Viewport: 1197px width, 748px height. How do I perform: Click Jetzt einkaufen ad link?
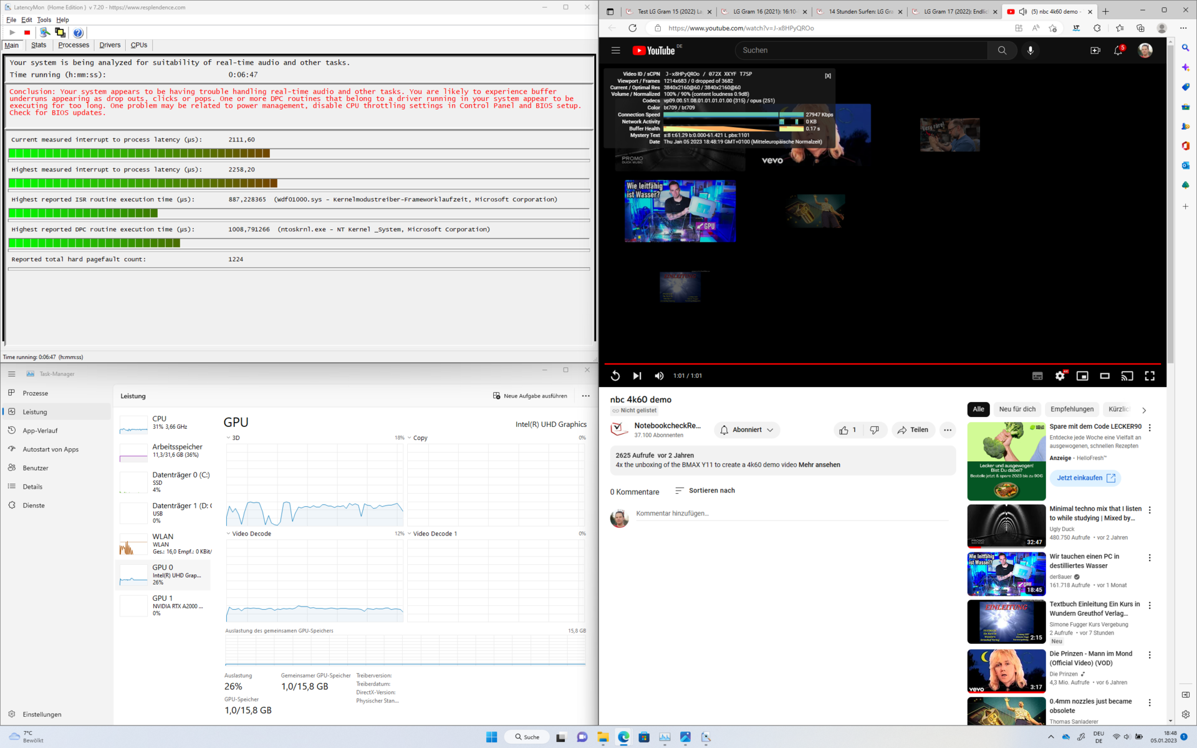pyautogui.click(x=1085, y=478)
